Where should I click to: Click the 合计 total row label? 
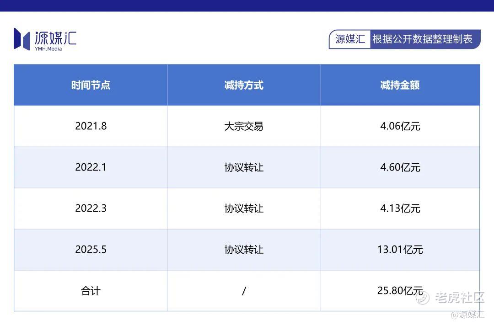pyautogui.click(x=91, y=291)
